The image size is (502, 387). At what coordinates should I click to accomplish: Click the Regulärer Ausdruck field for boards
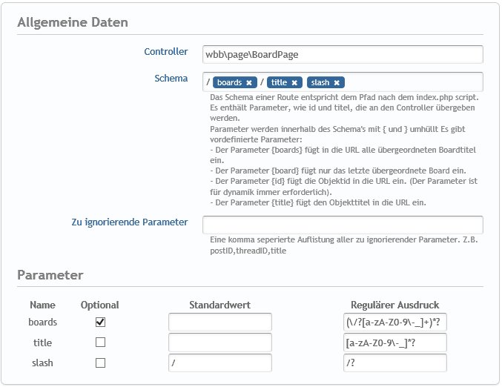click(395, 322)
